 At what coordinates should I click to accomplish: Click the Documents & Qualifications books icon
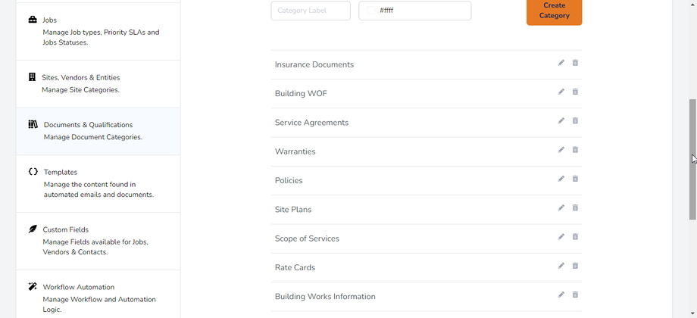click(x=33, y=124)
